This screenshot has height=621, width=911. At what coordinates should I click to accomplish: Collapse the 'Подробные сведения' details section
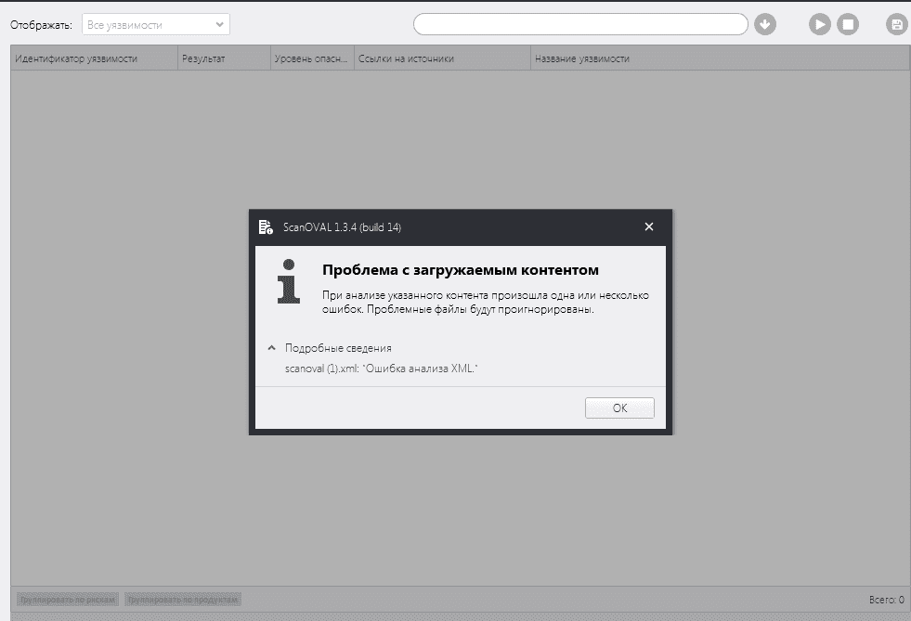(272, 348)
